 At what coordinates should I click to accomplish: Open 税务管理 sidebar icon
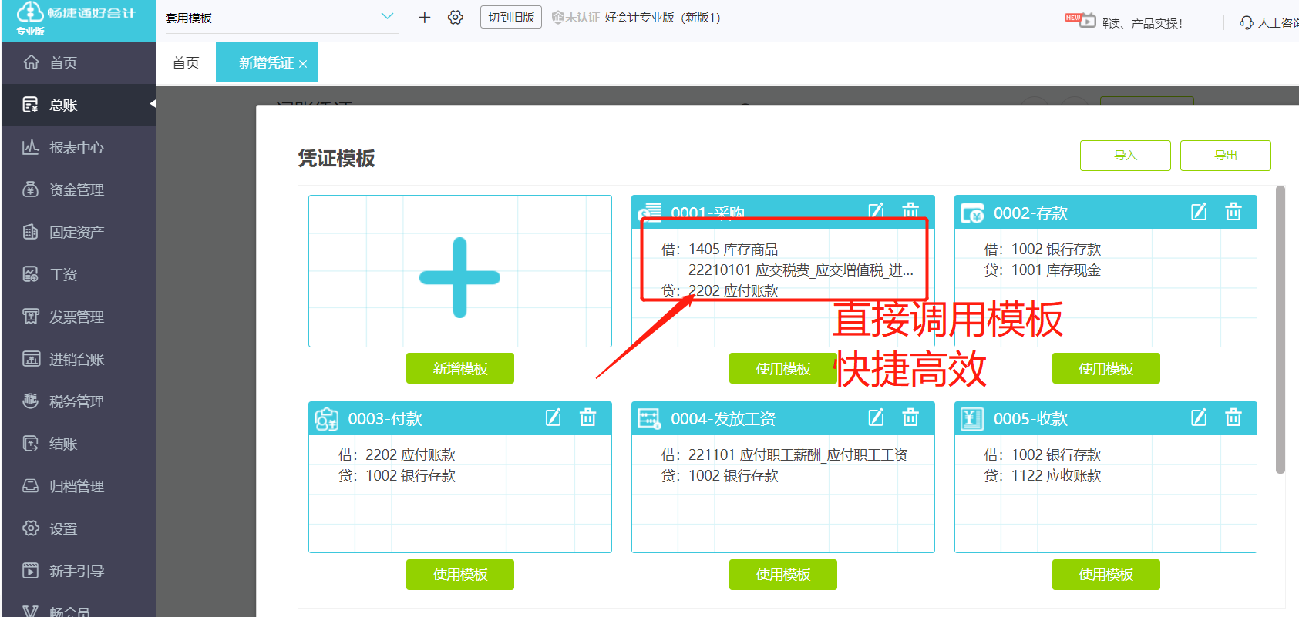[x=30, y=401]
